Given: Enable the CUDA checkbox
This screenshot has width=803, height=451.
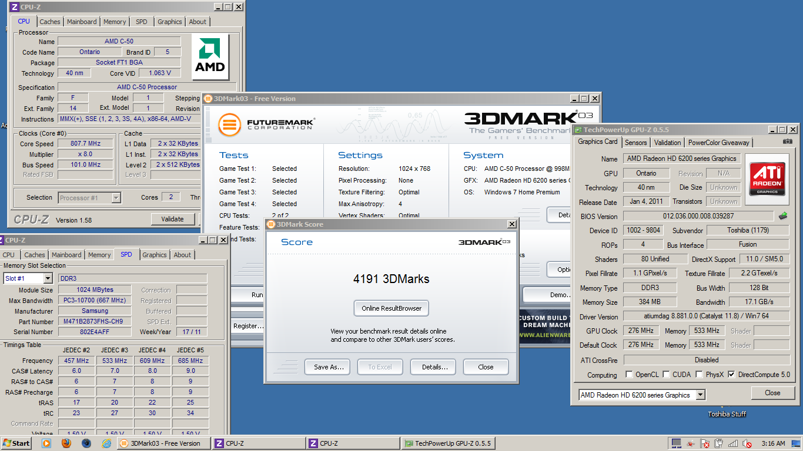Looking at the screenshot, I should (666, 375).
